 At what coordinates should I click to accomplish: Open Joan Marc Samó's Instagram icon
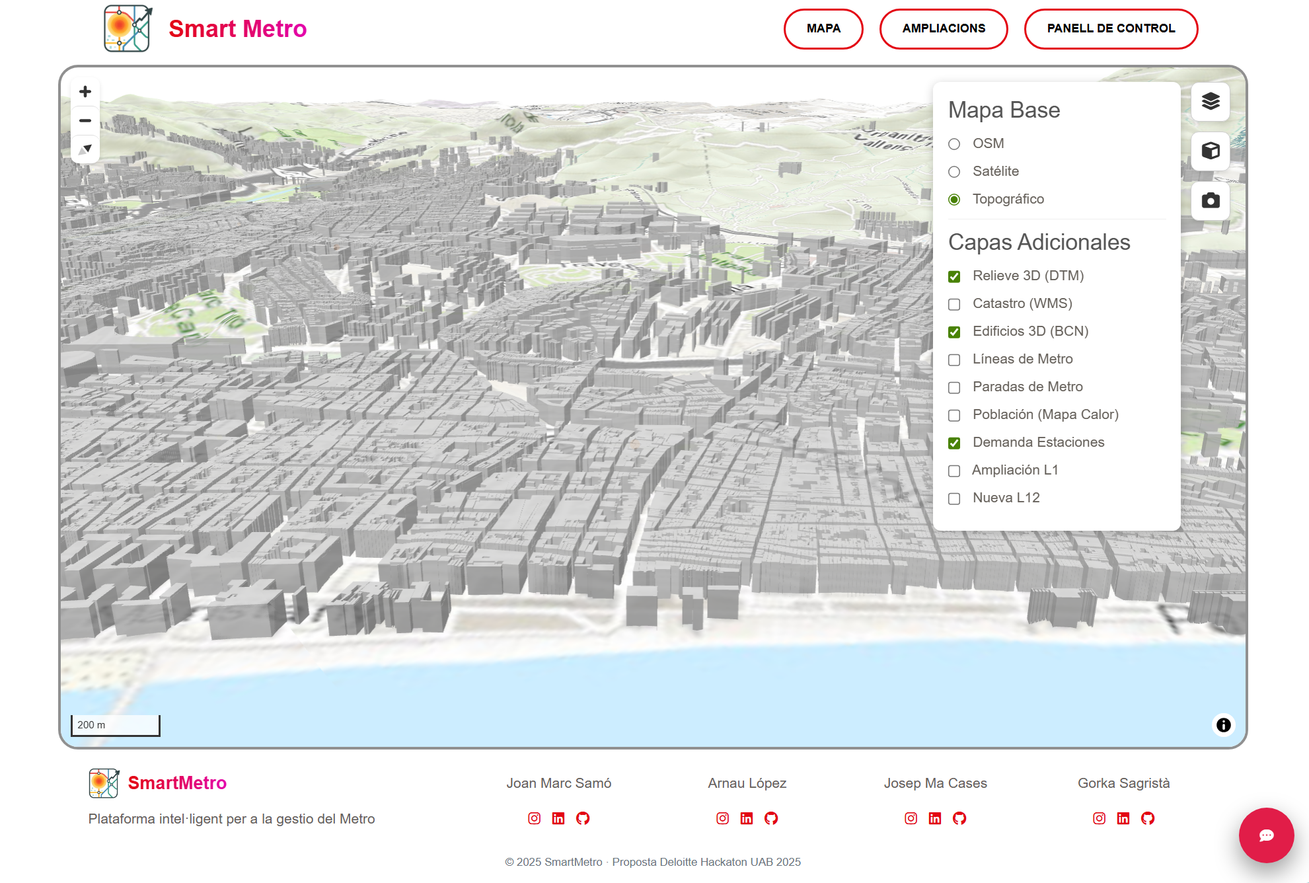534,818
